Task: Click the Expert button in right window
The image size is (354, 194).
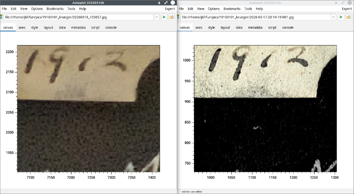Action: coord(347,8)
